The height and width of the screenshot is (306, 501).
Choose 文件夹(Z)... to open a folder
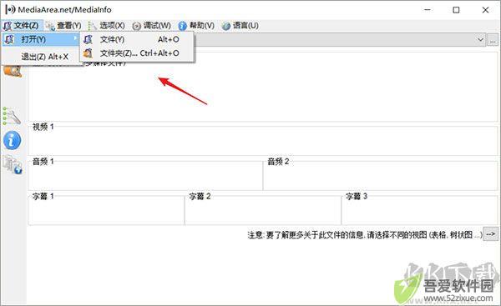coord(137,53)
